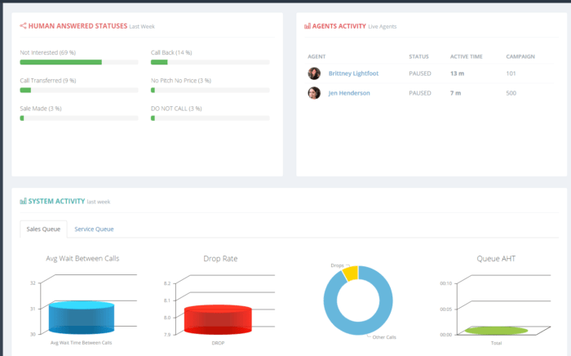This screenshot has height=356, width=571.
Task: Click the Avg Wait Time Between Calls axis label
Action: click(82, 342)
